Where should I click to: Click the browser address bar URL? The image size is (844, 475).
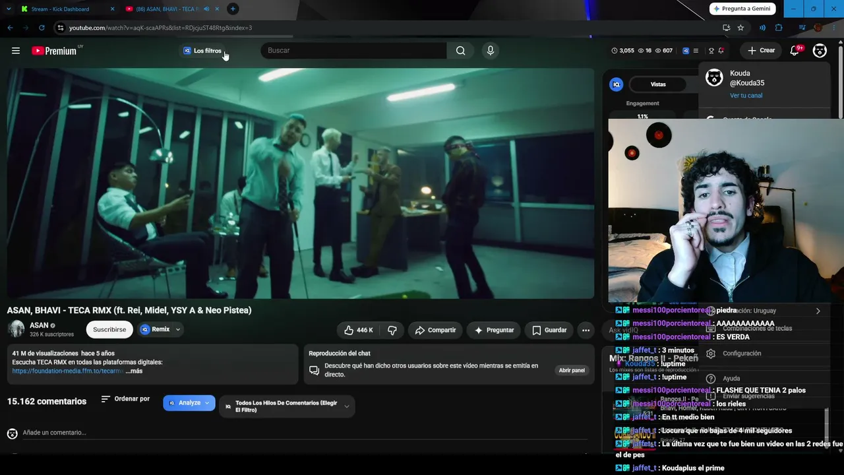161,28
